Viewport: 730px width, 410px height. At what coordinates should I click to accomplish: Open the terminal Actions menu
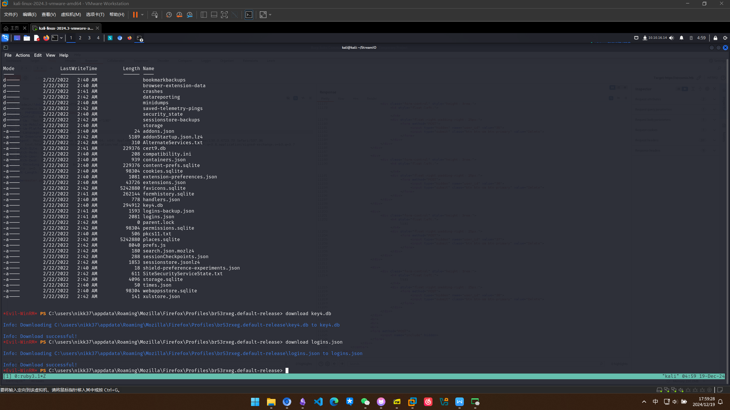23,55
